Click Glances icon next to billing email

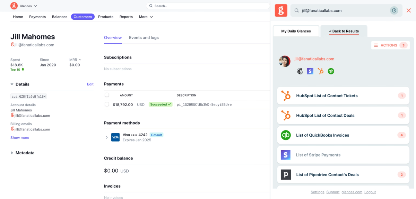12,129
